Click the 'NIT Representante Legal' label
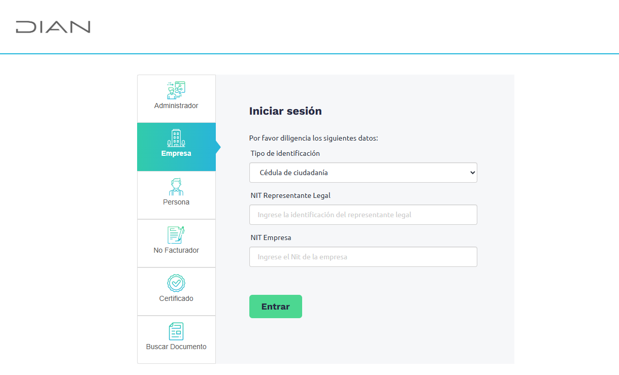 (x=290, y=195)
